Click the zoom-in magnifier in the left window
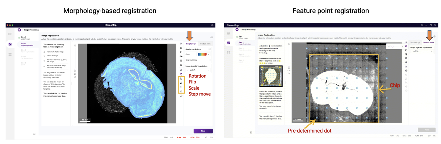 (75, 46)
